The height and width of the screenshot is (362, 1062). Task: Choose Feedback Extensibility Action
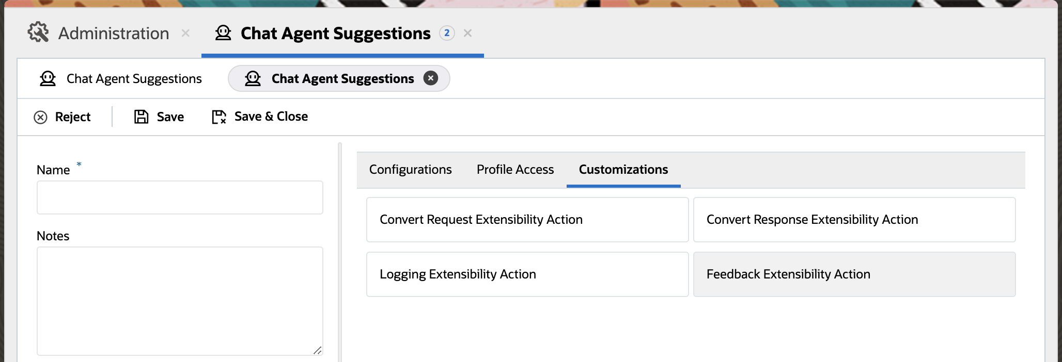tap(854, 274)
